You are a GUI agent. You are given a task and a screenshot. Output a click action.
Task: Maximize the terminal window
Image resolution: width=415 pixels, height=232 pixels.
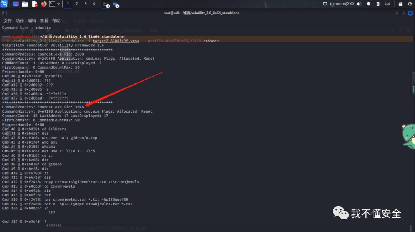pyautogui.click(x=403, y=13)
